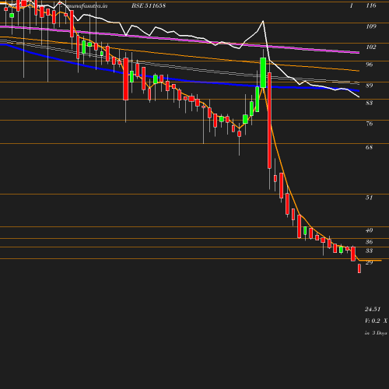Click the BSE 511658 chart title
This screenshot has width=389, height=389.
149,5
